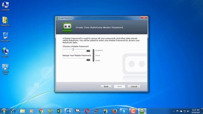203x114 pixels.
Task: Select the Network desktop icon
Action: pos(5,52)
